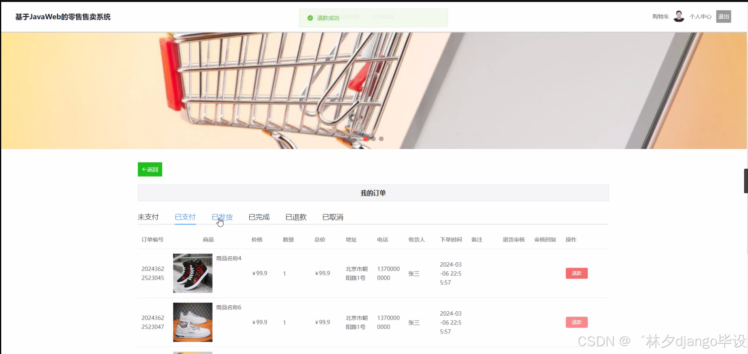The height and width of the screenshot is (354, 748).
Task: Open 个人中心 personal center
Action: pos(700,17)
